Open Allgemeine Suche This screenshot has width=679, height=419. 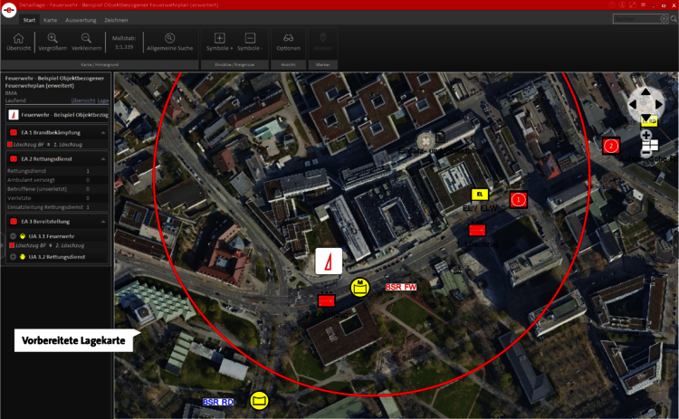(170, 42)
